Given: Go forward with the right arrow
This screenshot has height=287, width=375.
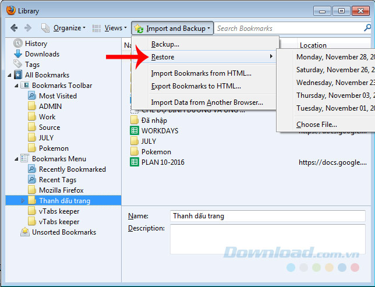Looking at the screenshot, I should [28, 28].
